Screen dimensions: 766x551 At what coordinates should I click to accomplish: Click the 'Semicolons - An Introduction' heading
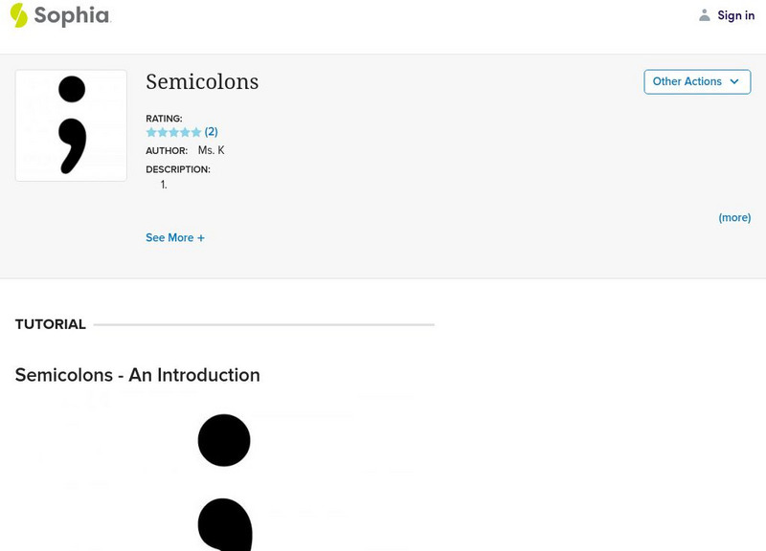click(137, 375)
